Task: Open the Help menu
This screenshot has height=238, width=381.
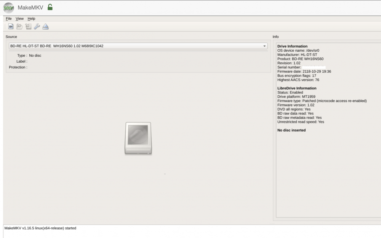Action: pos(31,19)
